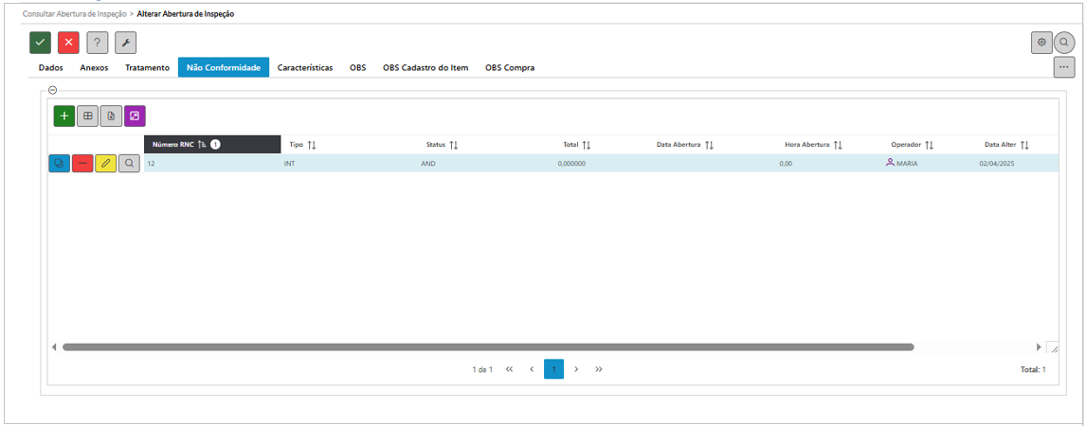Viewport: 1086px width, 426px height.
Task: Click the red X cancel button
Action: 68,43
